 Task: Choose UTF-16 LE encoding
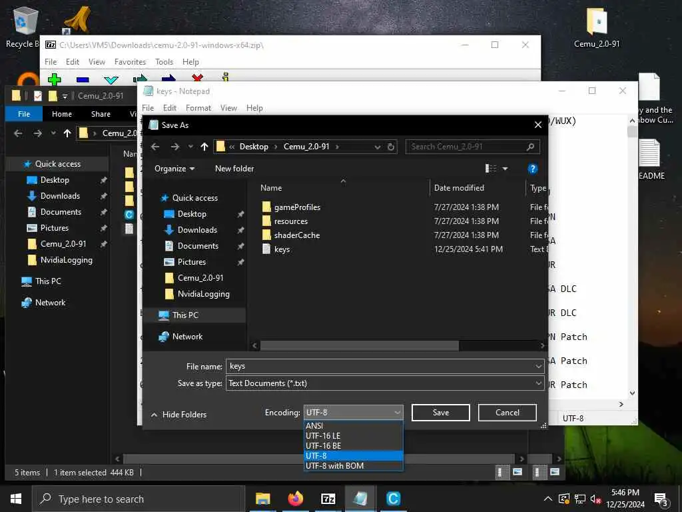[353, 436]
